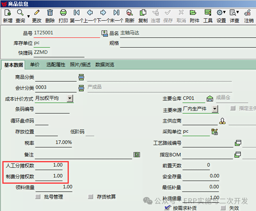
Task: Click the 人工分摊权数 input field
Action: (x=49, y=165)
